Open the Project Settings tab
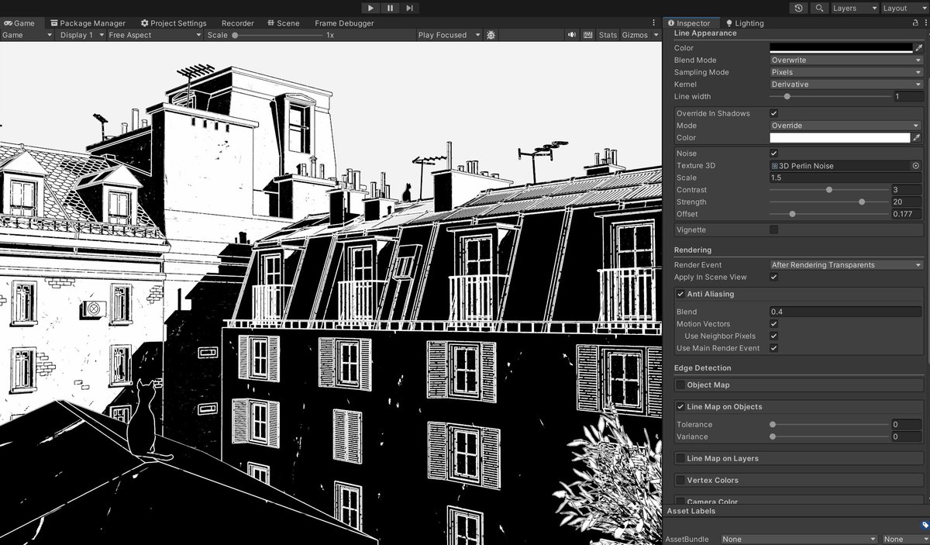 pyautogui.click(x=173, y=23)
